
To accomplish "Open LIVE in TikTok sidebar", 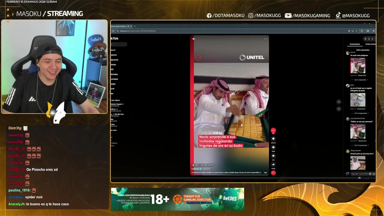I will click(x=112, y=69).
